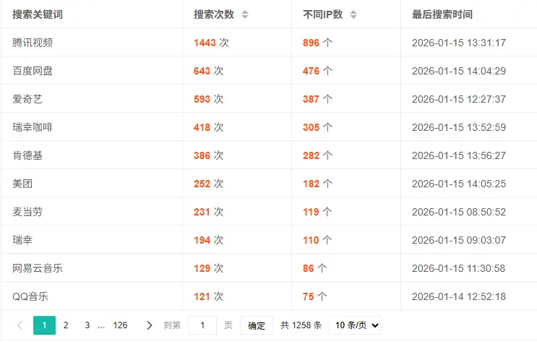Click the 不同IP数 column header text

(323, 14)
